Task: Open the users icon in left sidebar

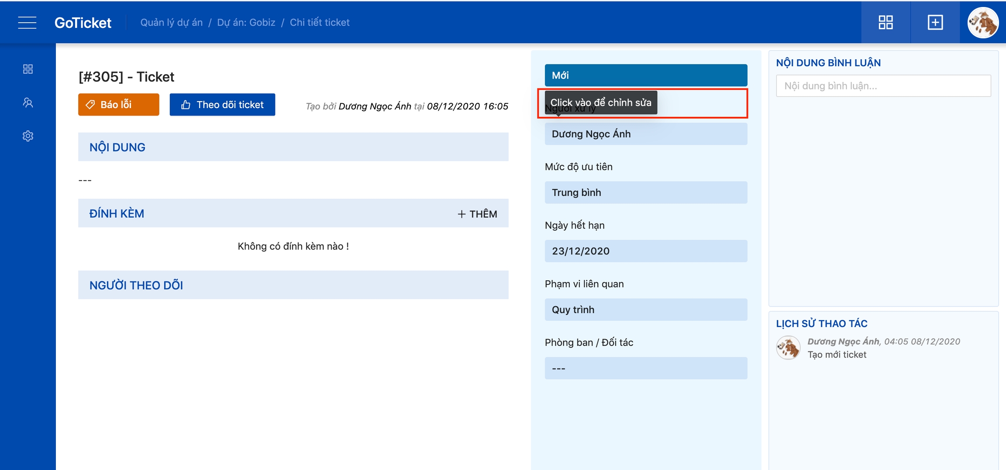Action: (x=28, y=102)
